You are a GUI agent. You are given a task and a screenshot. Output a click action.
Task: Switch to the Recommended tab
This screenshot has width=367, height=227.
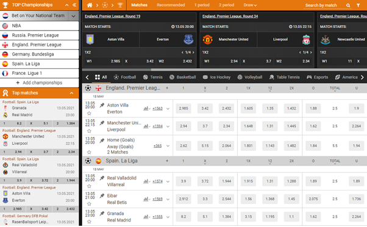pyautogui.click(x=171, y=5)
